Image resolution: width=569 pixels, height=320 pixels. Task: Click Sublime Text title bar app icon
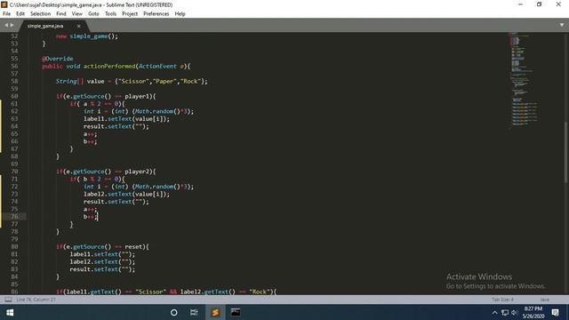point(4,4)
